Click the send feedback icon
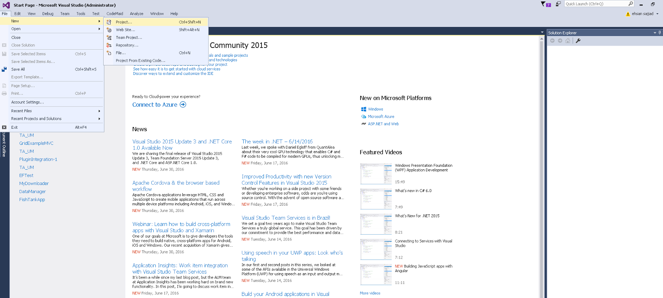The image size is (663, 298). coord(558,4)
